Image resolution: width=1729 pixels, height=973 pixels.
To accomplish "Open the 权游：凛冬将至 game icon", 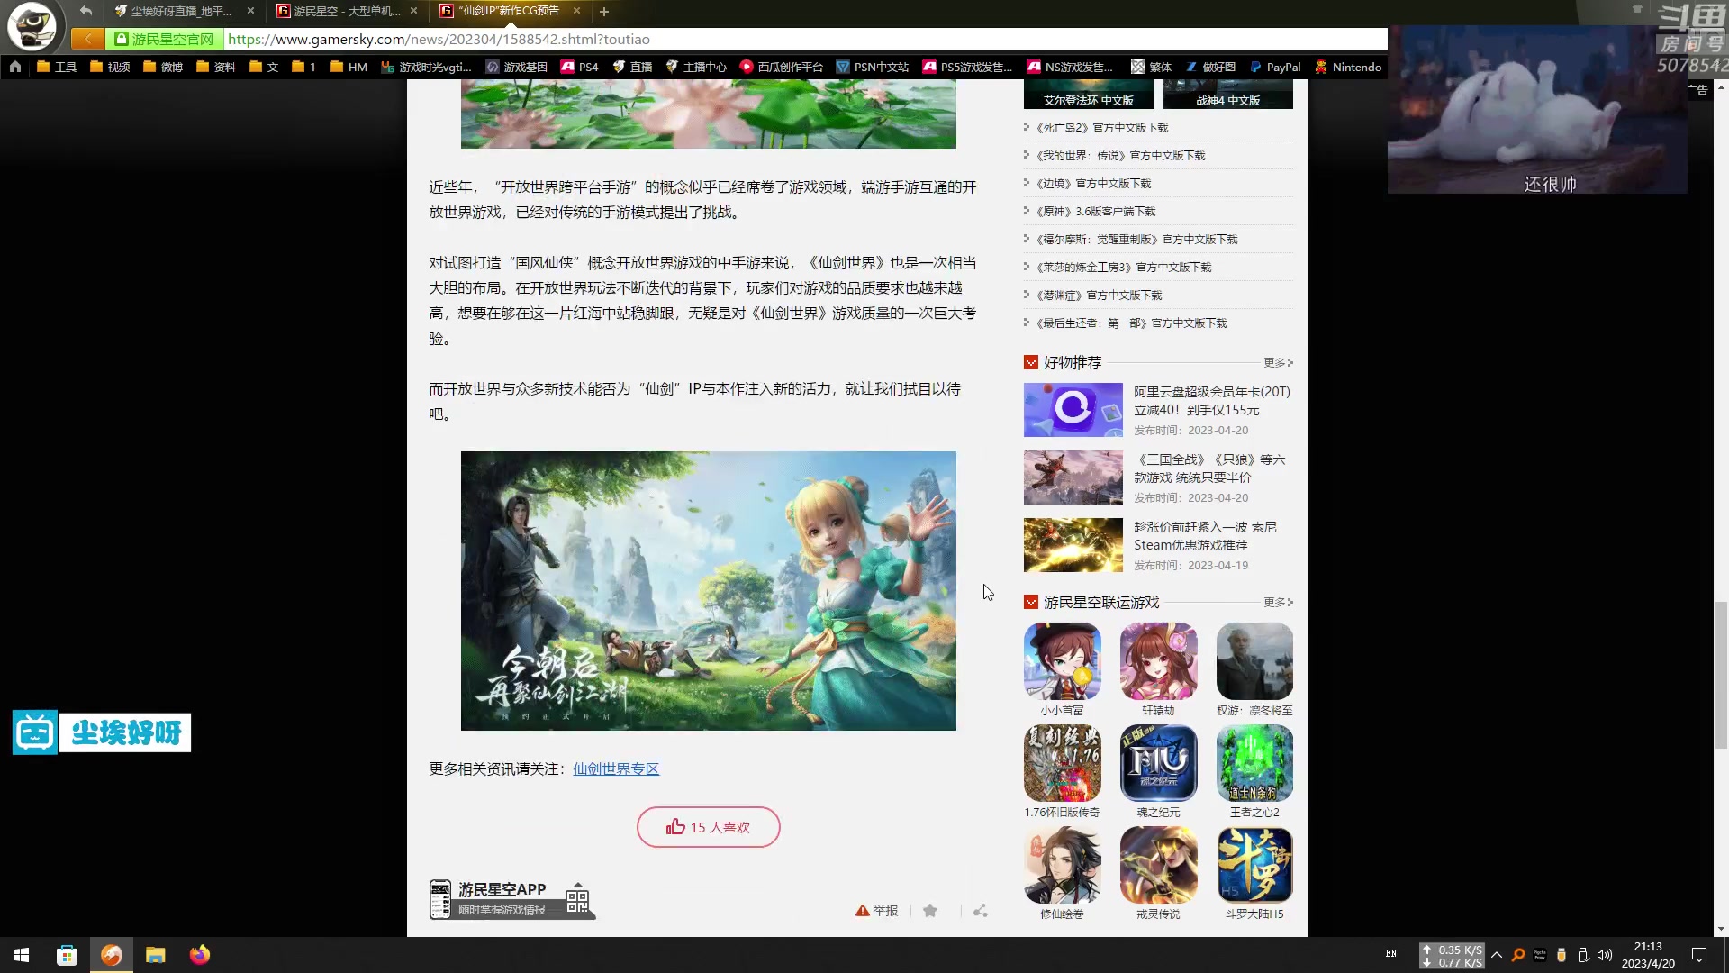I will tap(1254, 661).
